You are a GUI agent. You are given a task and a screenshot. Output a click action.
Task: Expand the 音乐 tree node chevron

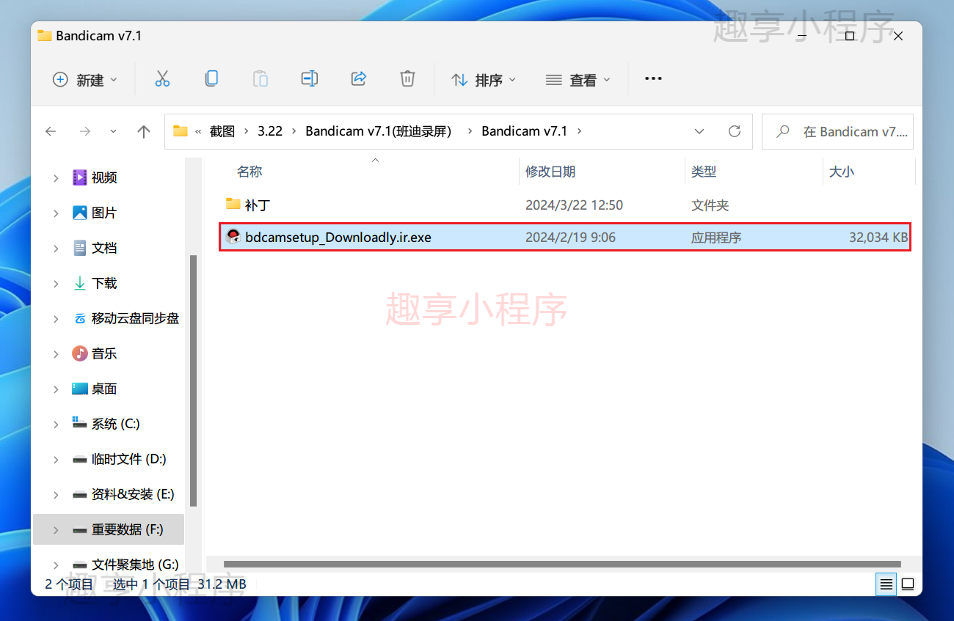(56, 354)
